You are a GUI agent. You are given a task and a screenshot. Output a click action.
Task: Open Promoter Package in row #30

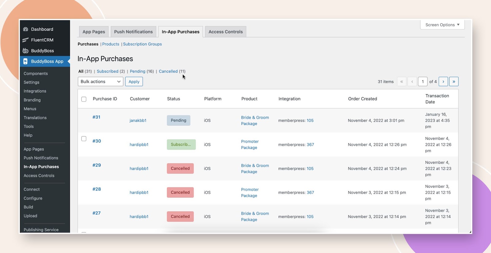pos(250,144)
